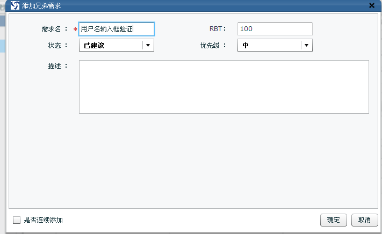The width and height of the screenshot is (382, 234).
Task: Close the 添加兄弟需求 dialog with the X
Action: tap(371, 5)
